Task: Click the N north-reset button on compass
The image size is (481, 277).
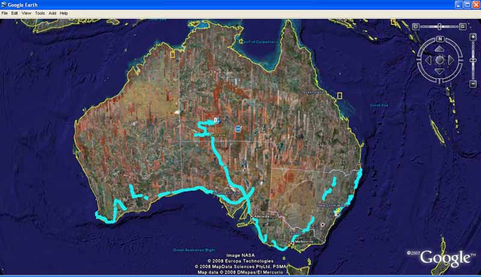Action: pyautogui.click(x=440, y=39)
